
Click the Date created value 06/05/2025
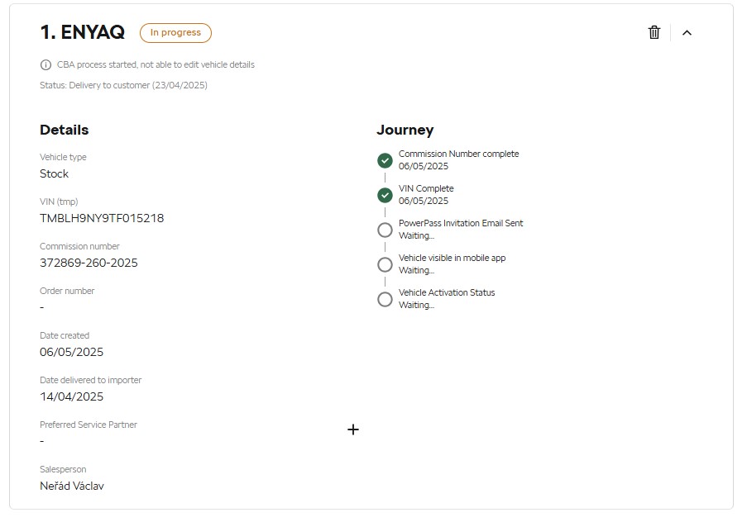71,352
